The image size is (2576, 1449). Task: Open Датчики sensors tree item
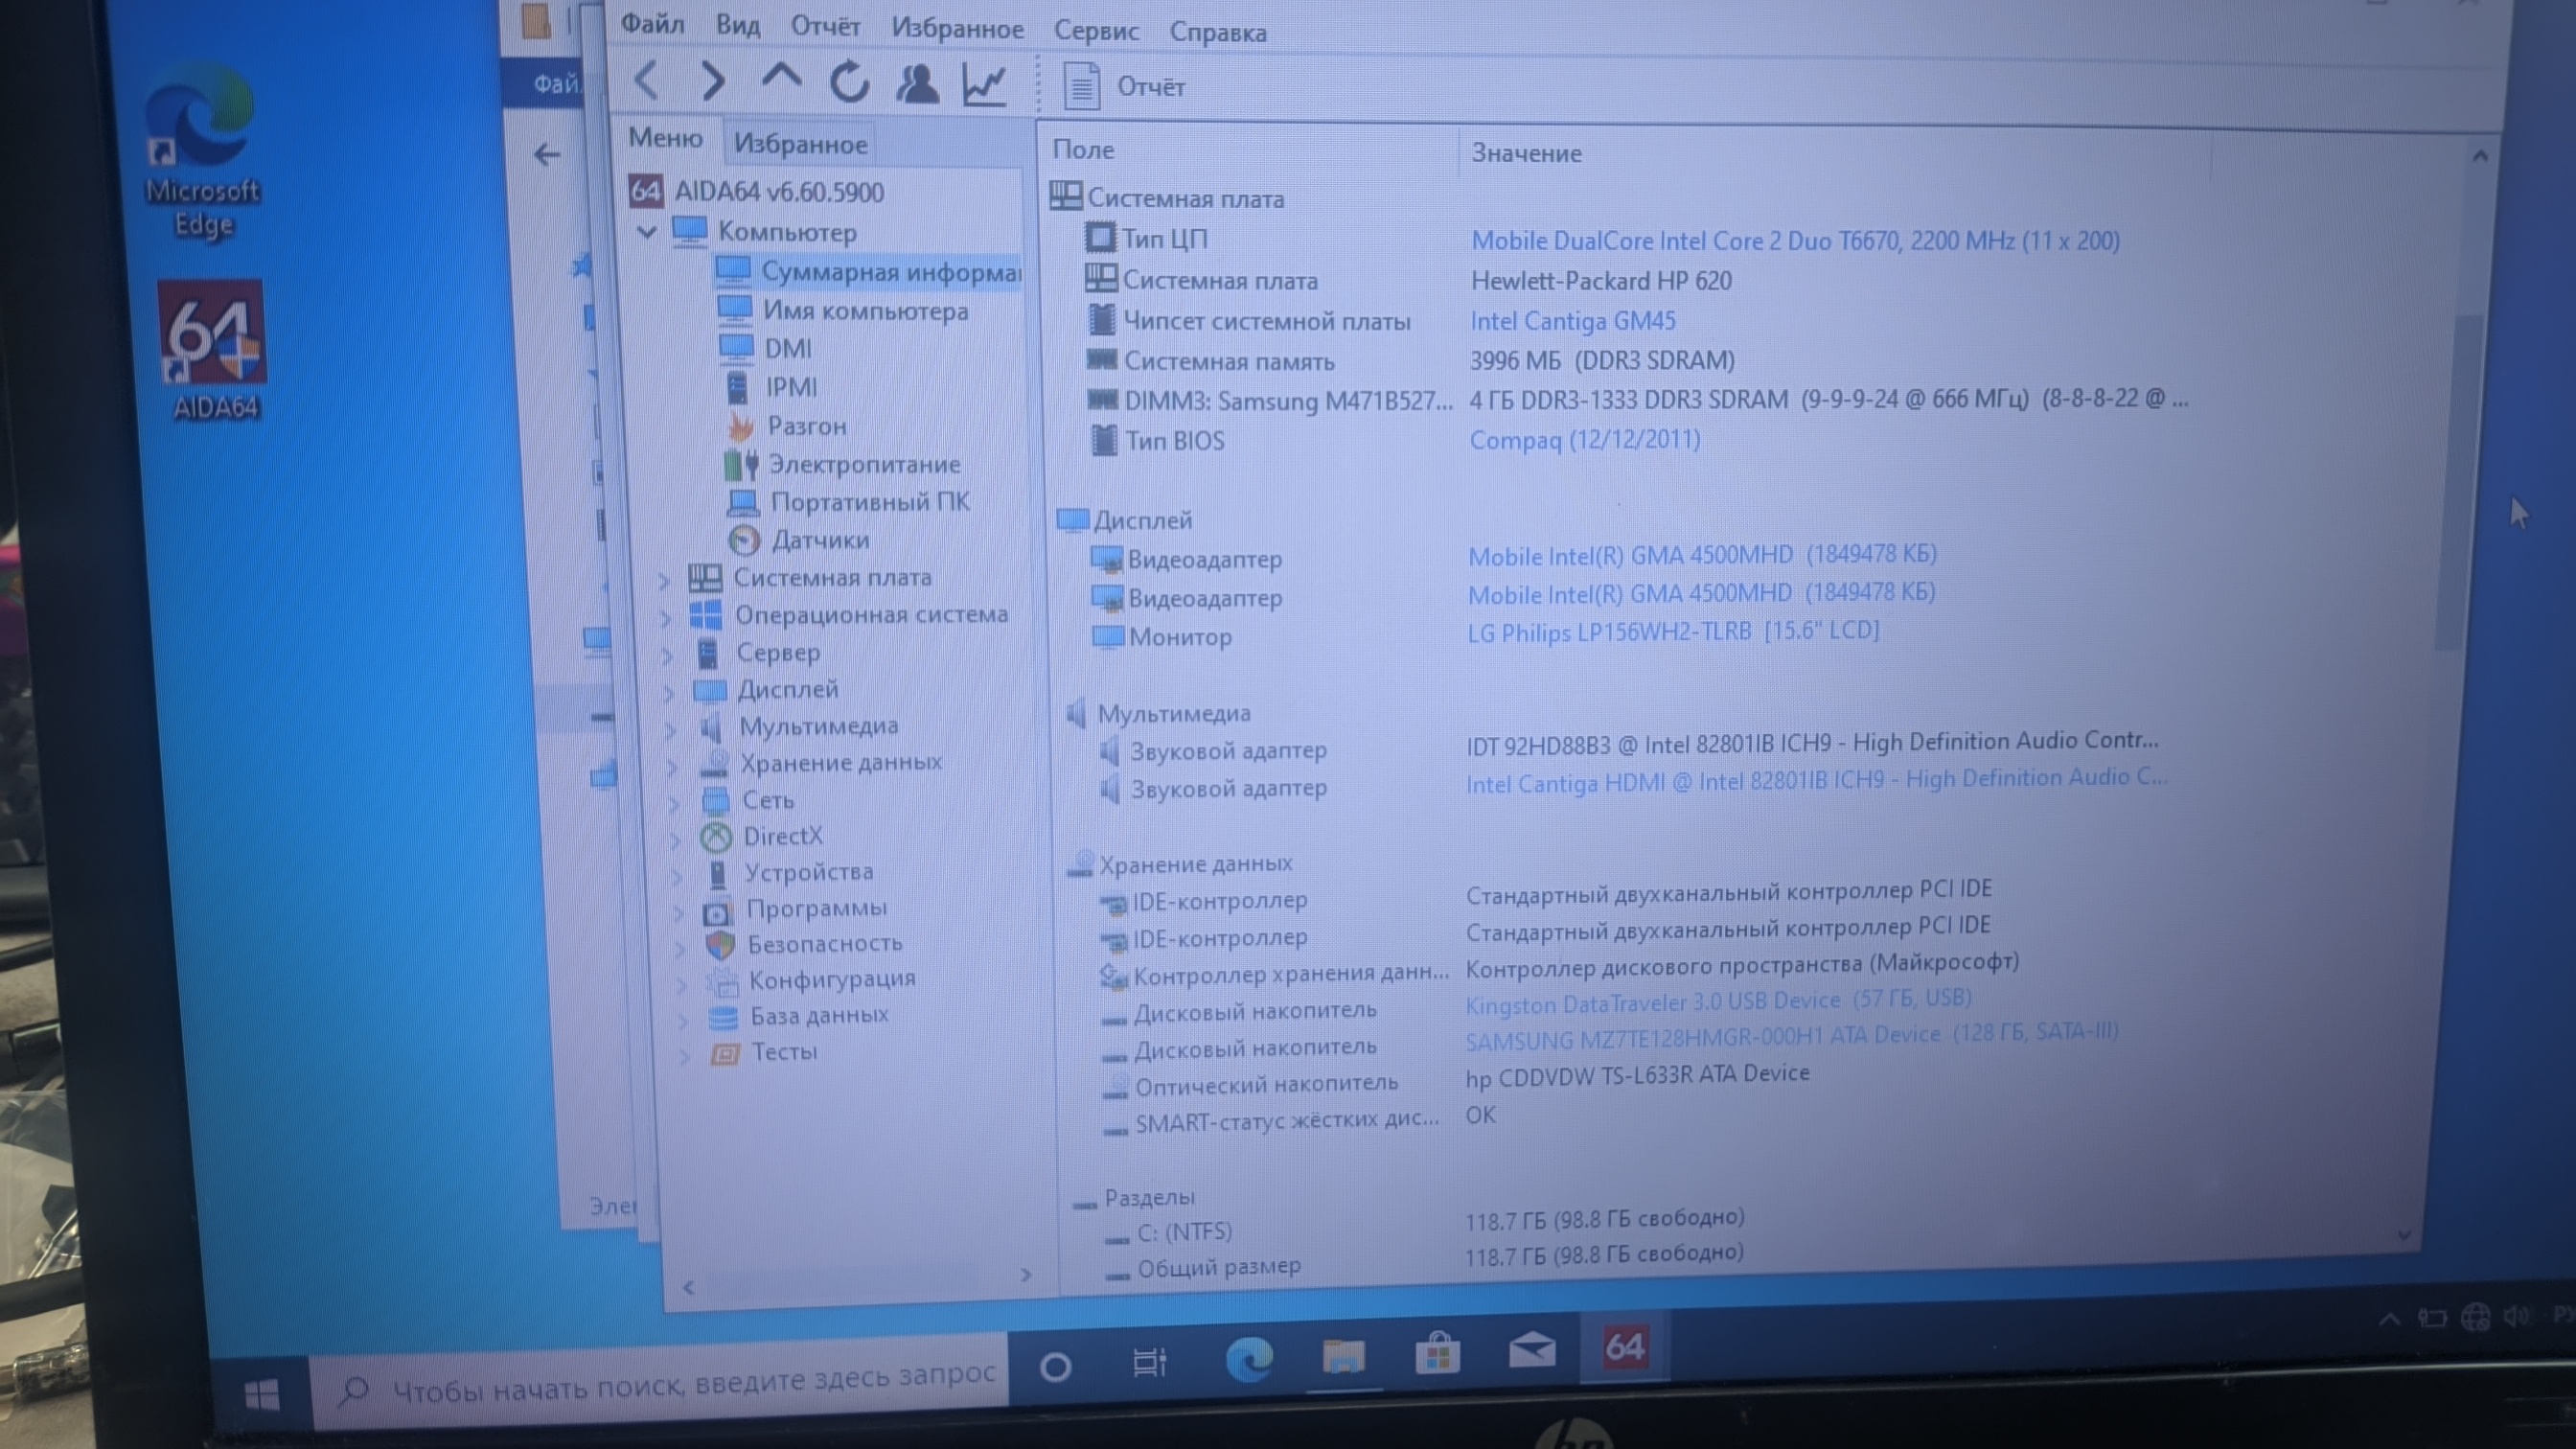tap(819, 540)
